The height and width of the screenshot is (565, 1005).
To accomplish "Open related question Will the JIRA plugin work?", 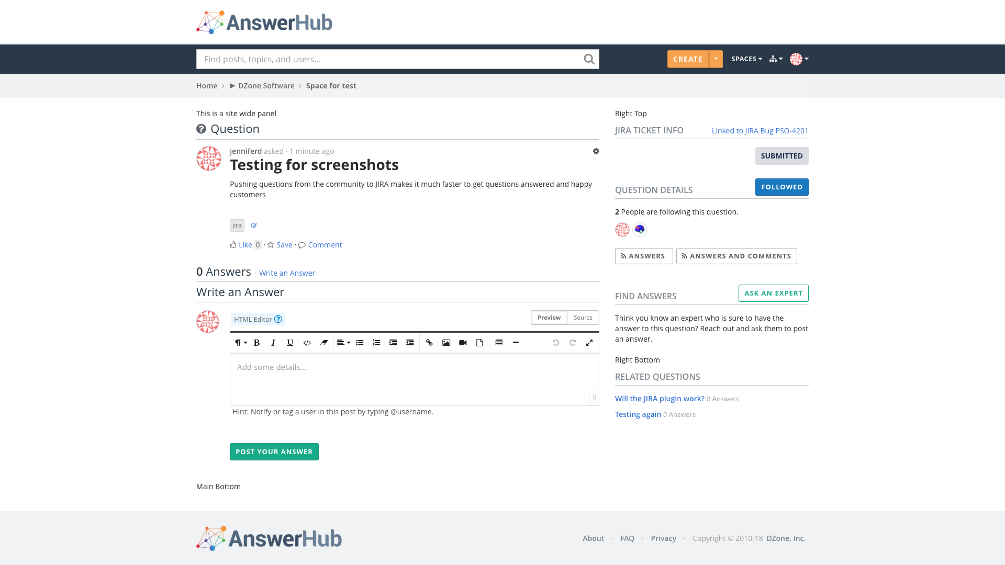I will (660, 399).
